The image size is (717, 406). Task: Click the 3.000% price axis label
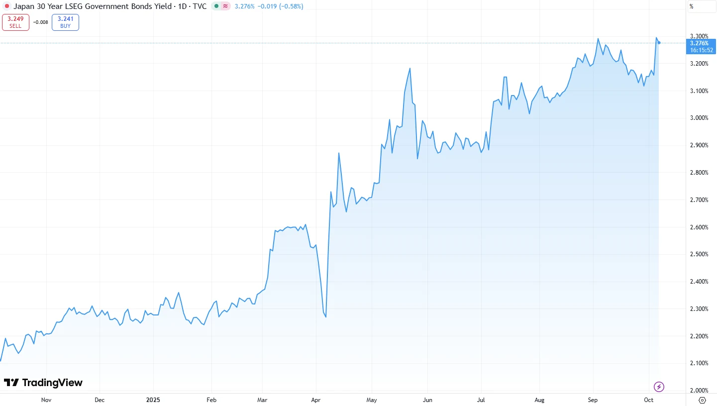pos(700,118)
